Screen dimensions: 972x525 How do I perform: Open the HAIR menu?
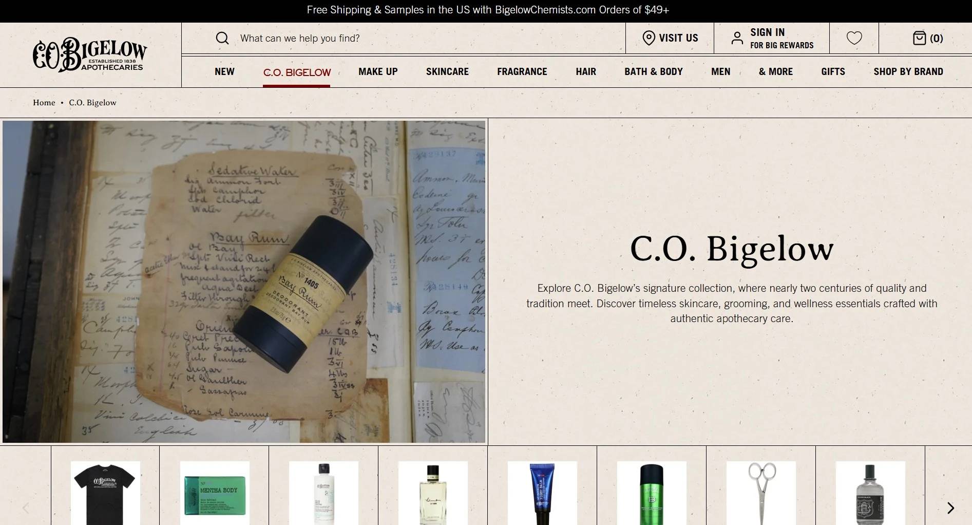tap(586, 72)
